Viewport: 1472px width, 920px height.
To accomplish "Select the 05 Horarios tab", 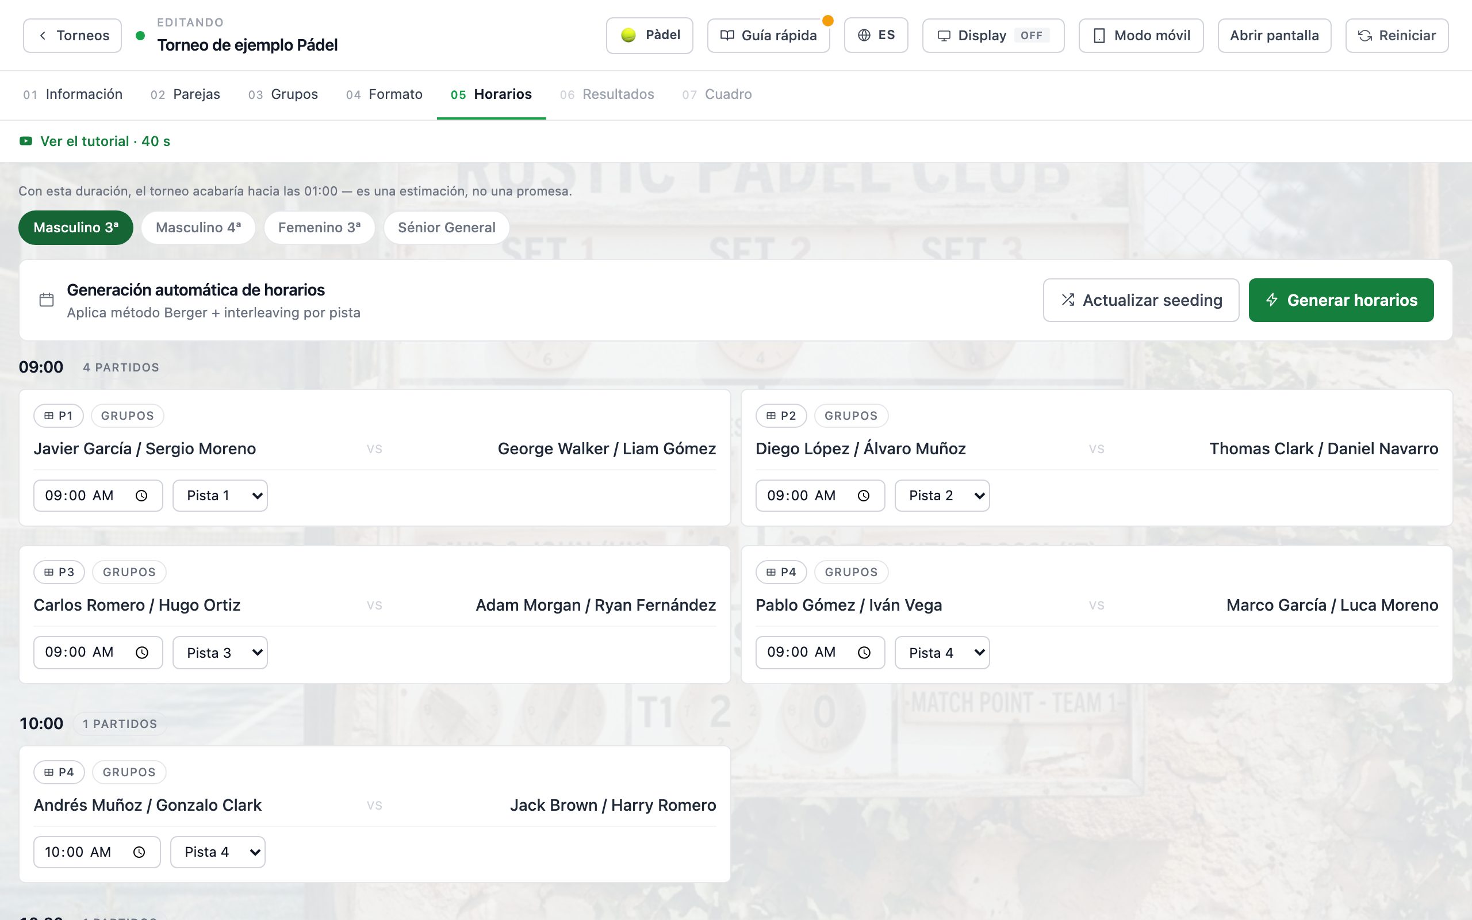I will click(x=492, y=94).
